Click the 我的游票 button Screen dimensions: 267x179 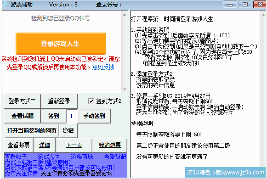110,145
